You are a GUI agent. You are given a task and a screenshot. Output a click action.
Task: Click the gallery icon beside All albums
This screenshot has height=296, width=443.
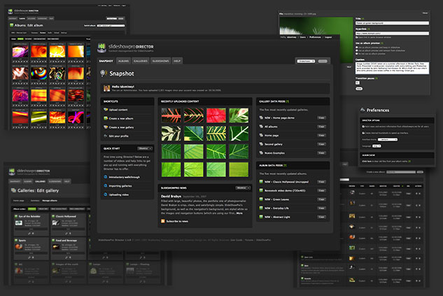pyautogui.click(x=261, y=126)
